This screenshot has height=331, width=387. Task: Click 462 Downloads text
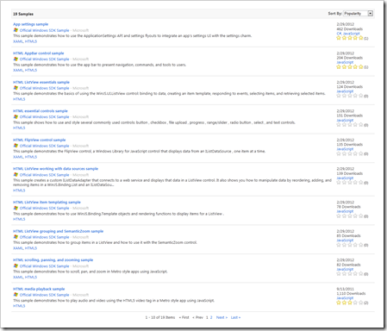coord(349,29)
